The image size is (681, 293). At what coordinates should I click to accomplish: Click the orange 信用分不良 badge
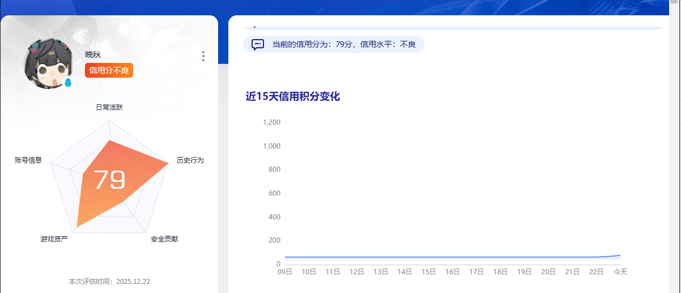point(109,70)
